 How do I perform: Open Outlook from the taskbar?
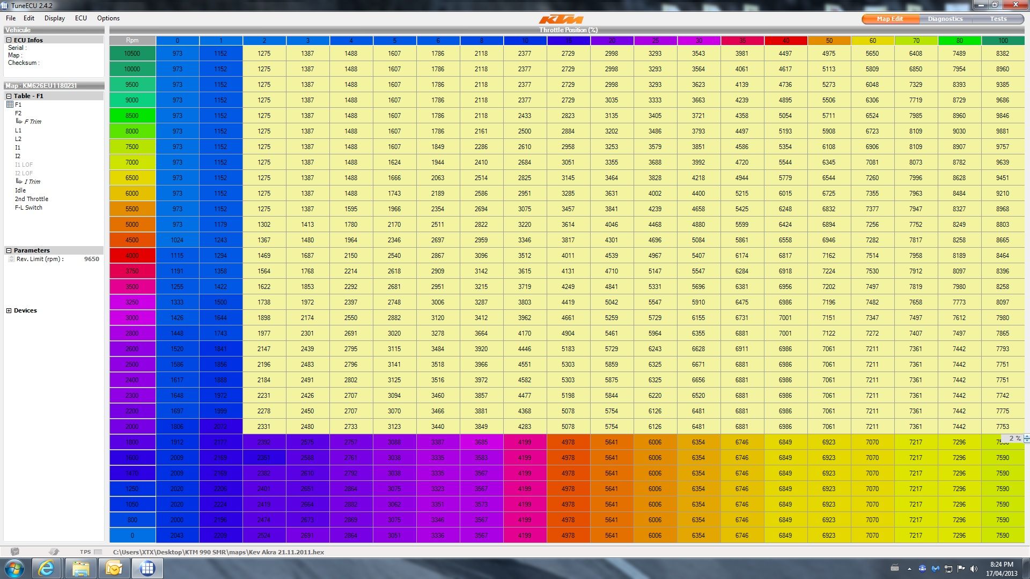coord(114,568)
